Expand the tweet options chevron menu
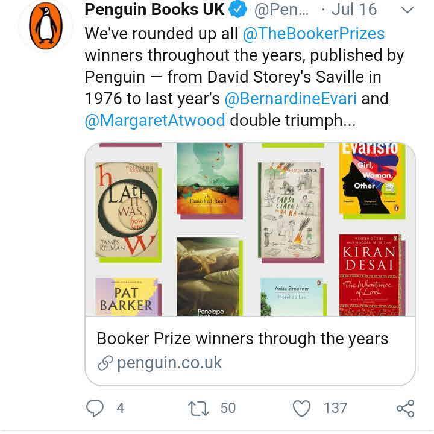The width and height of the screenshot is (434, 434). [x=407, y=10]
